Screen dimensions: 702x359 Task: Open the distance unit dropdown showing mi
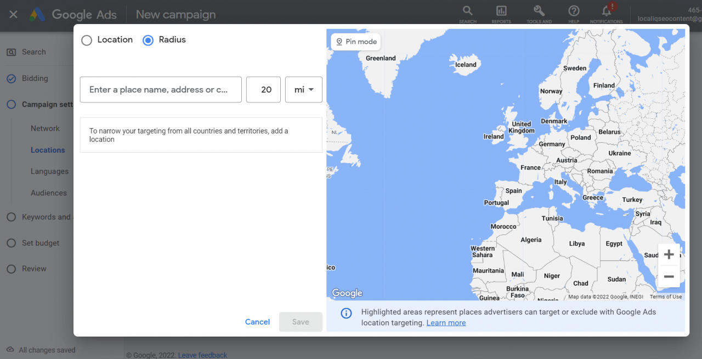click(x=303, y=89)
